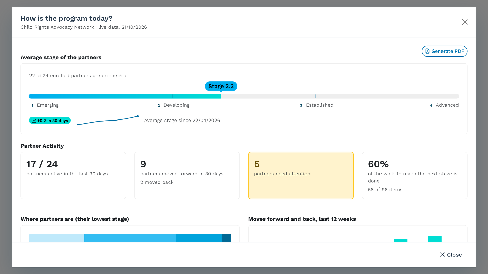Click the '58 of 96 items' text
Image resolution: width=488 pixels, height=274 pixels.
tap(385, 190)
